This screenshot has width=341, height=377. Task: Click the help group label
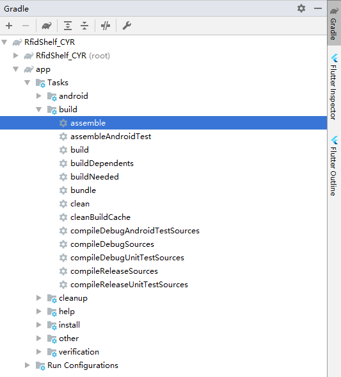(x=67, y=312)
